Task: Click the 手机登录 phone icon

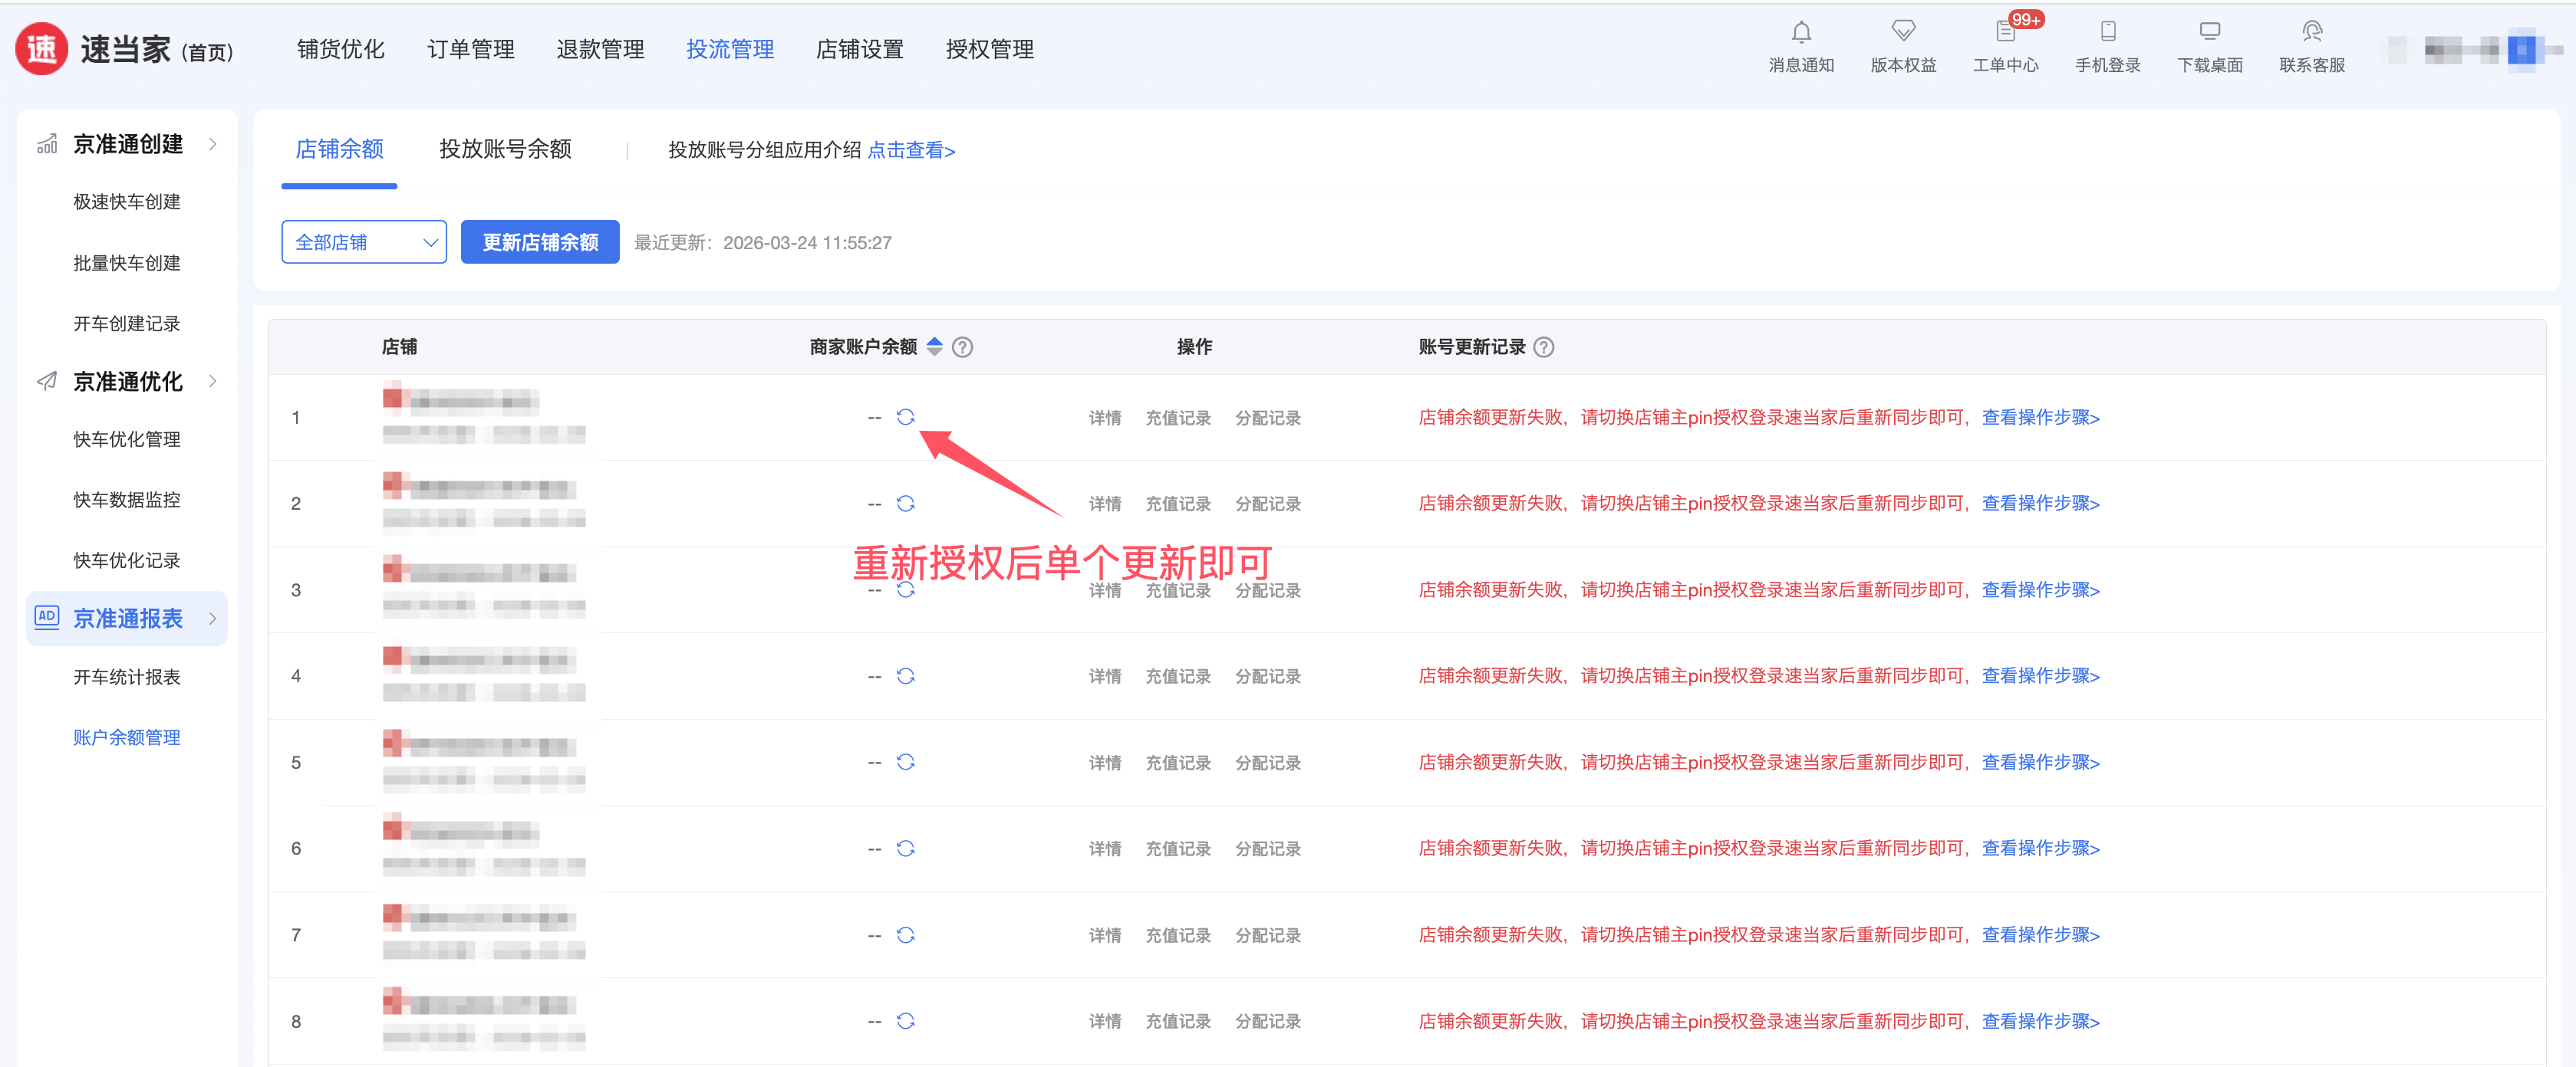Action: click(x=2107, y=32)
